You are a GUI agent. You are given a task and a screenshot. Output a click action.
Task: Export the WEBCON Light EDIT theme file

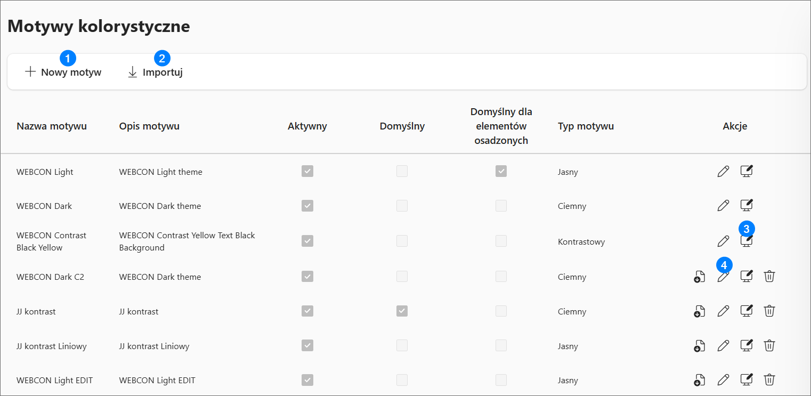pyautogui.click(x=699, y=380)
